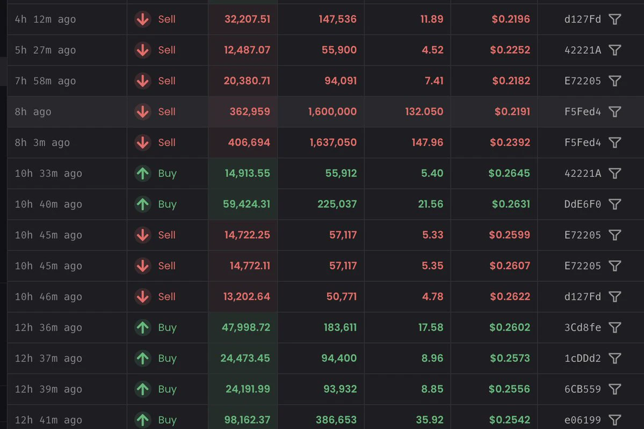Image resolution: width=644 pixels, height=429 pixels.
Task: Select the "4h 12m ago" timestamp
Action: coord(45,19)
